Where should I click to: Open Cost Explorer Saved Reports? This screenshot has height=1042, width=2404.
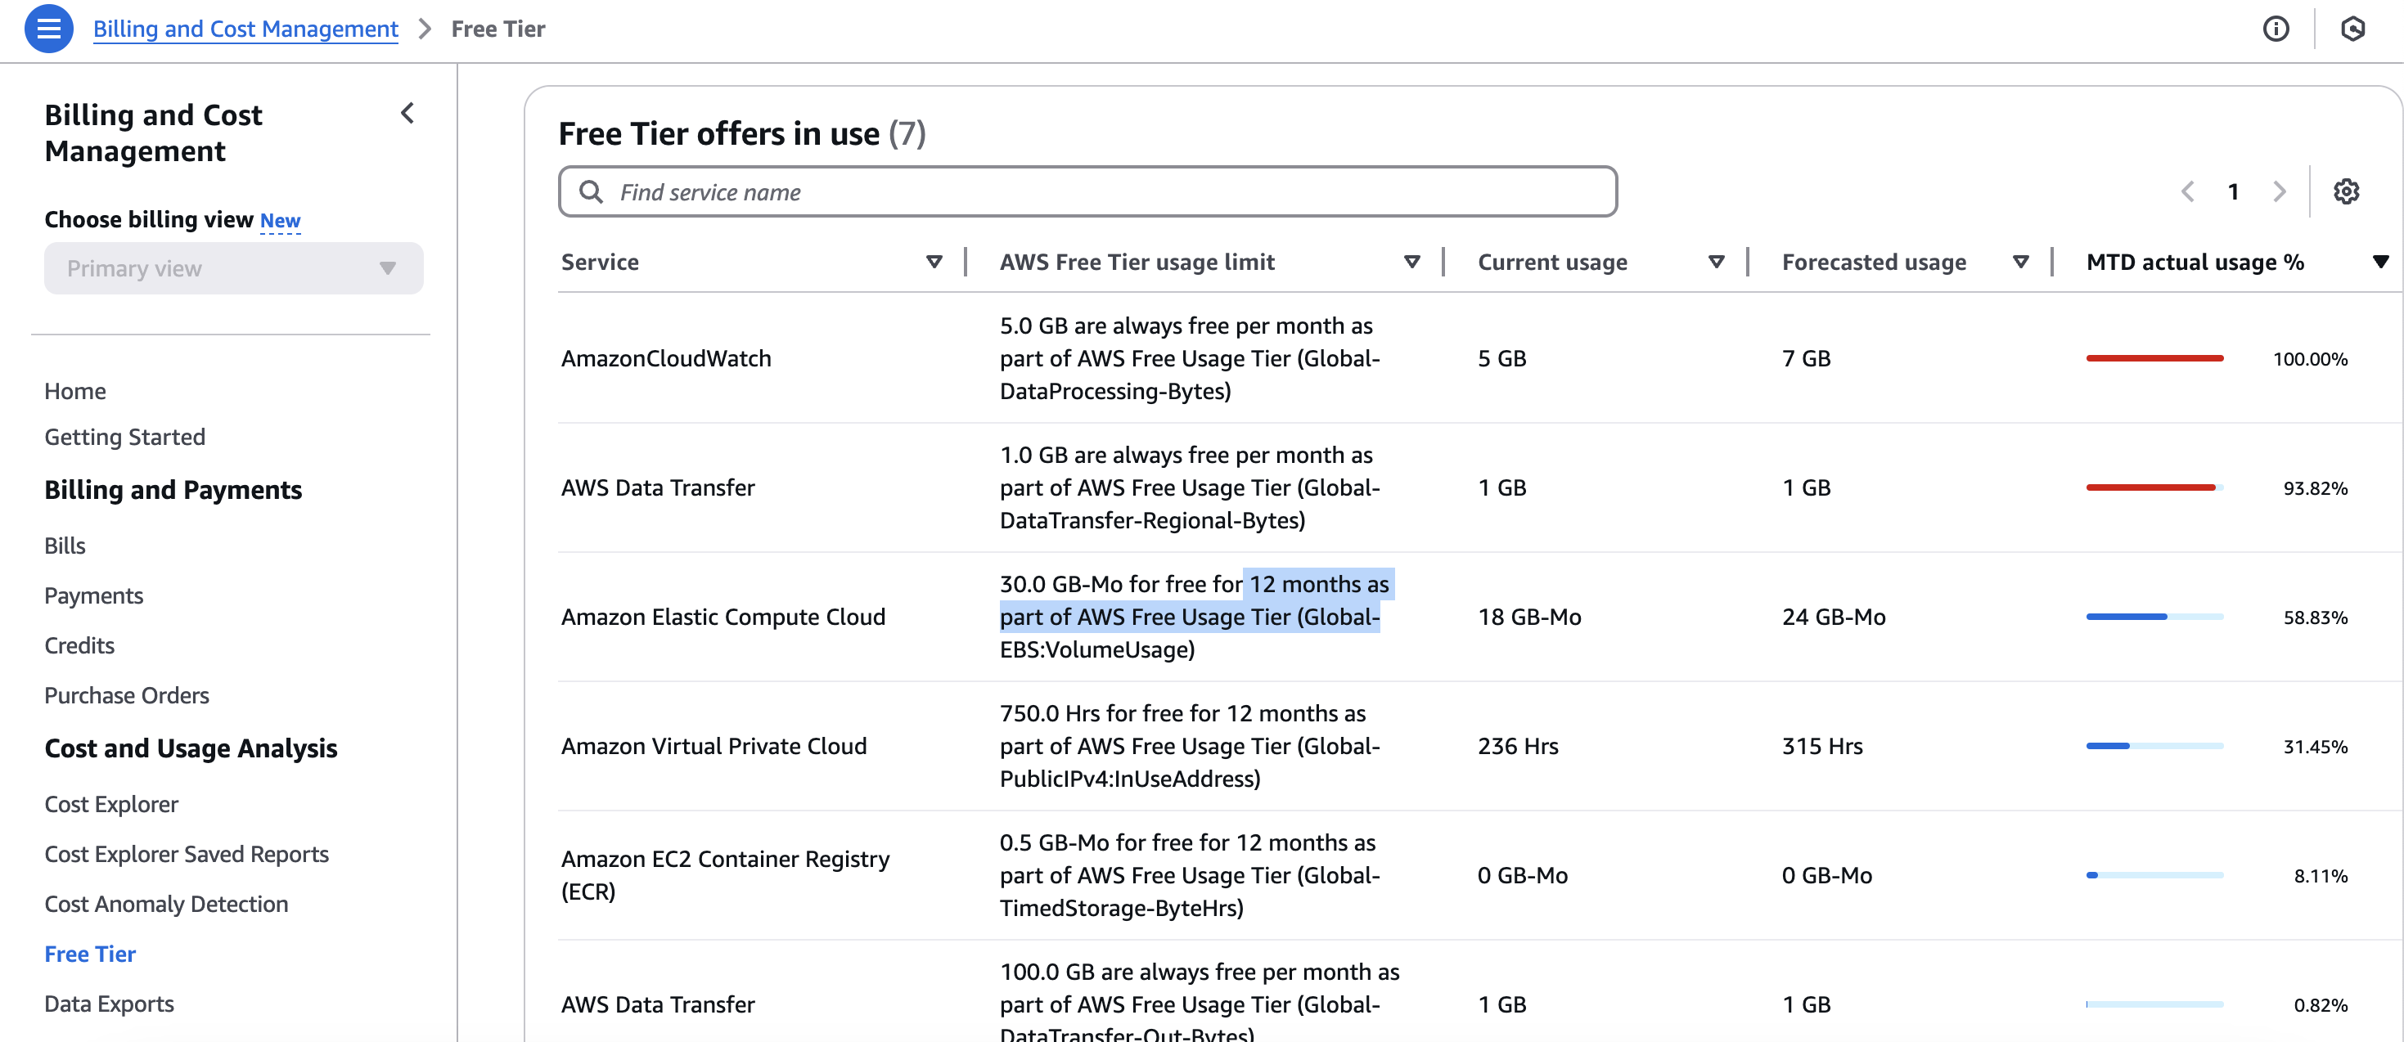point(187,855)
